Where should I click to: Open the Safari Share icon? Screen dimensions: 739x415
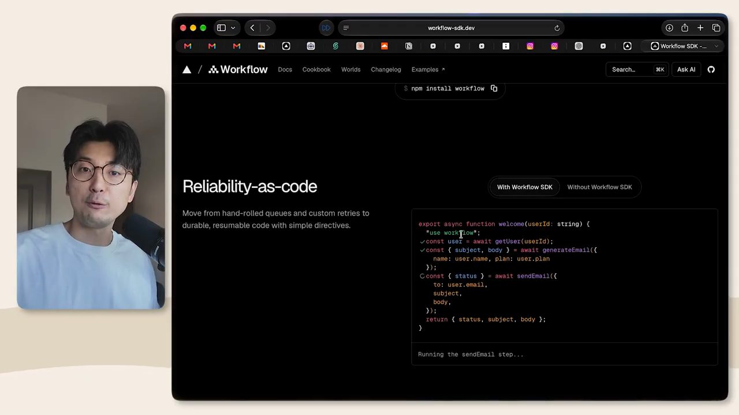tap(685, 28)
